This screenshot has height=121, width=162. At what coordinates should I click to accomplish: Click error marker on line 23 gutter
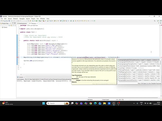pyautogui.click(x=17, y=57)
